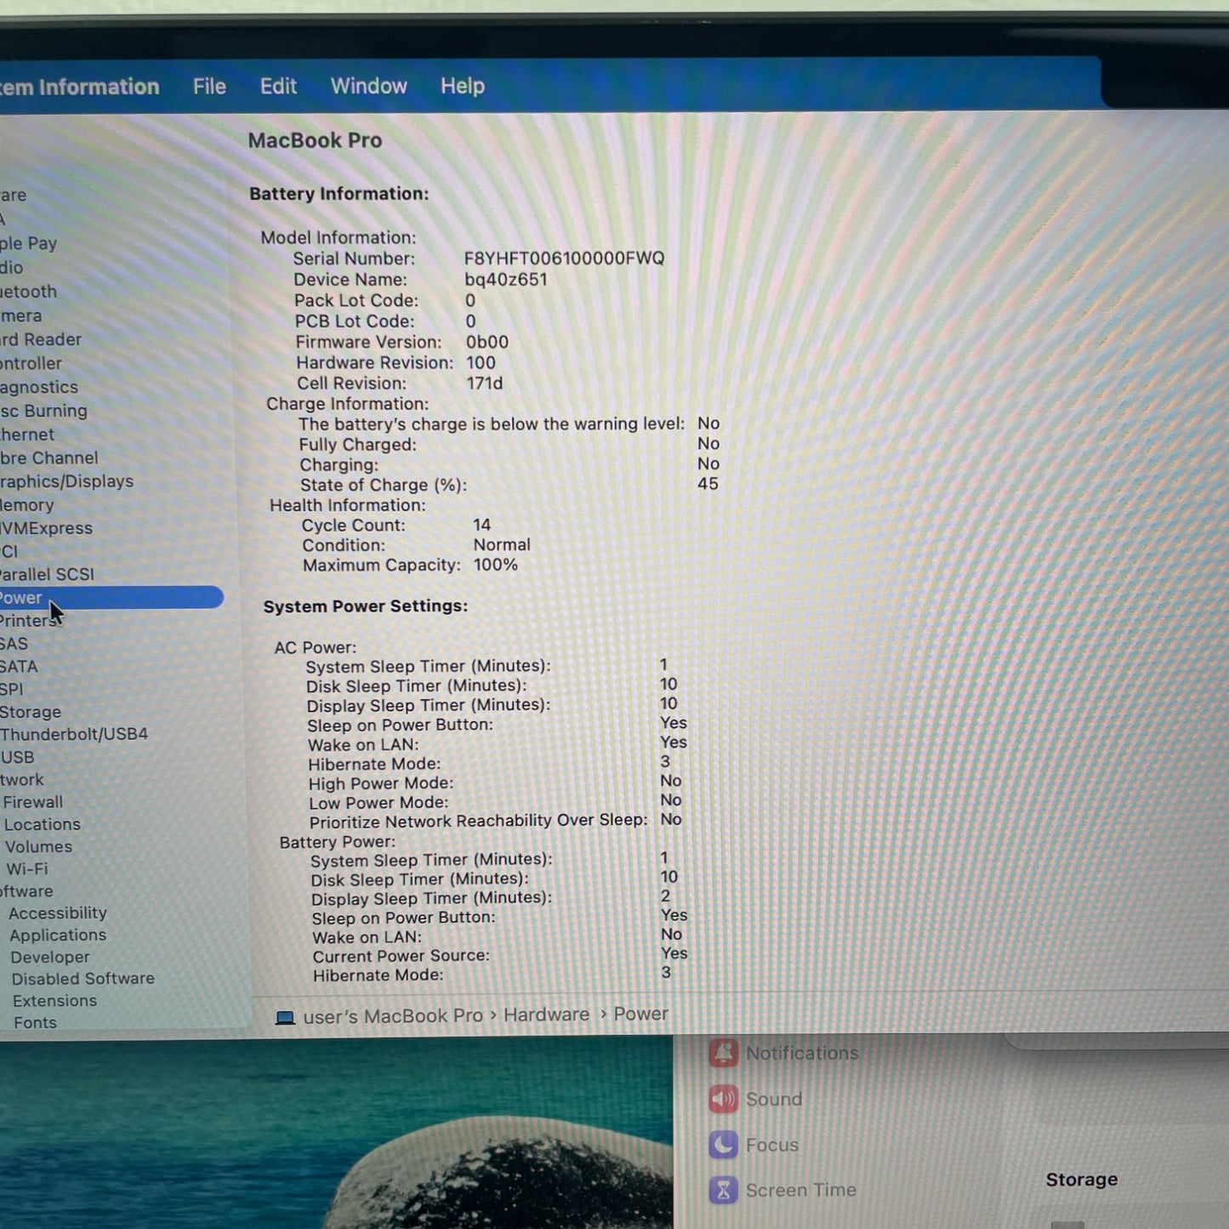Click the "System Power Settings:" heading

coord(366,606)
